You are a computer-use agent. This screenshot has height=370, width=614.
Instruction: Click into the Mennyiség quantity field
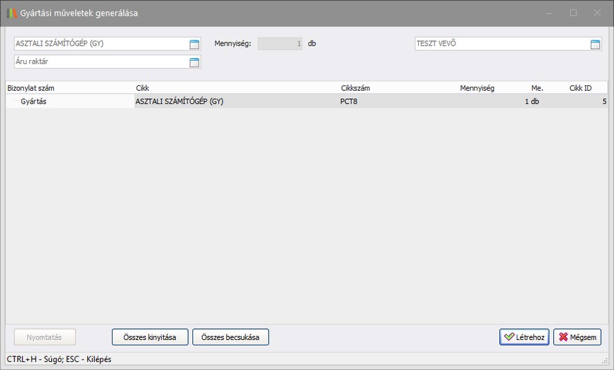pos(280,44)
